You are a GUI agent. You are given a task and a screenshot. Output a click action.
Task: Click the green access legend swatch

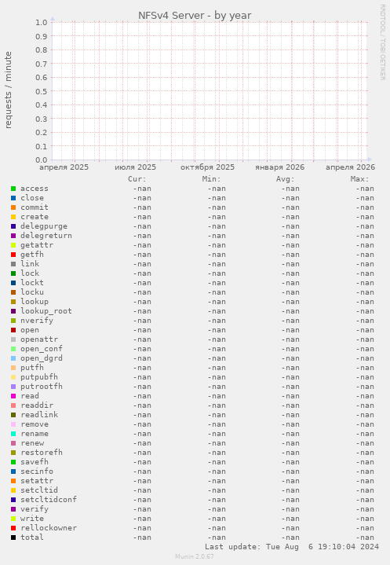(13, 189)
